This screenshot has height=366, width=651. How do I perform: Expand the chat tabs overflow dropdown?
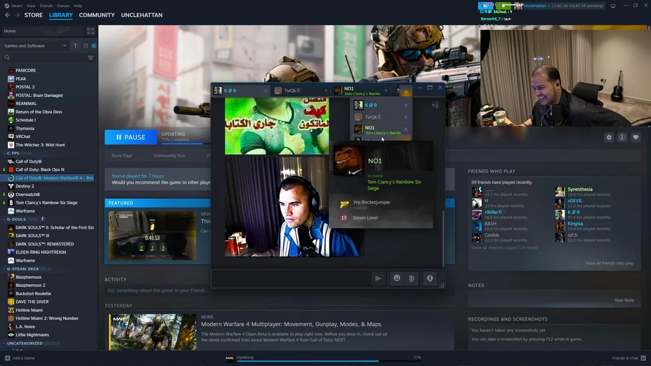[406, 91]
